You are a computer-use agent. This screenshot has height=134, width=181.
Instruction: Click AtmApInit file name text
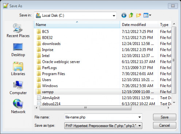click(x=51, y=98)
